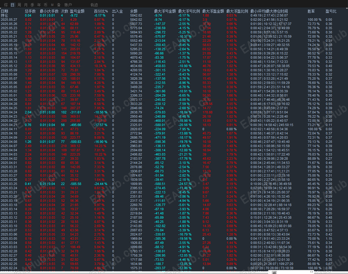Sort by the 胜率 column header
This screenshot has height=274, width=348.
[311, 11]
